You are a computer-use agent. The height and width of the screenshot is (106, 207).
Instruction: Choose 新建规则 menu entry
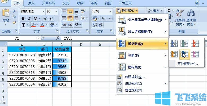pos(142,77)
